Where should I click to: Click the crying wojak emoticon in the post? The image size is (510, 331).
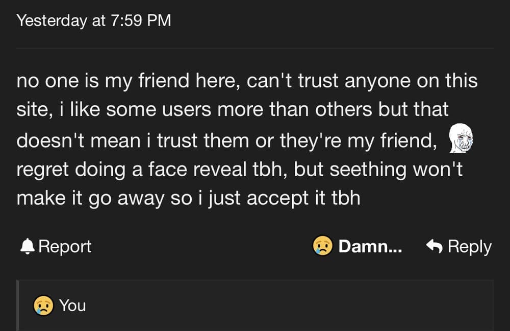click(x=461, y=138)
